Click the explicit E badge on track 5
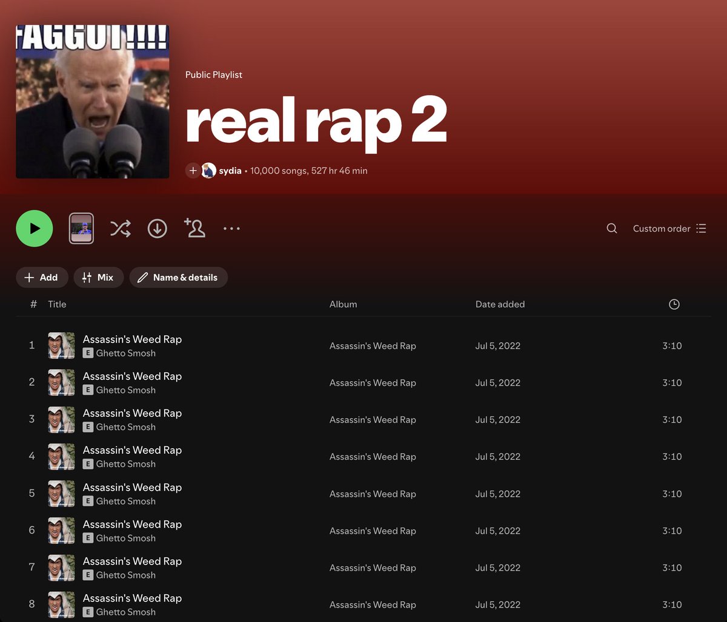The width and height of the screenshot is (727, 622). tap(88, 501)
